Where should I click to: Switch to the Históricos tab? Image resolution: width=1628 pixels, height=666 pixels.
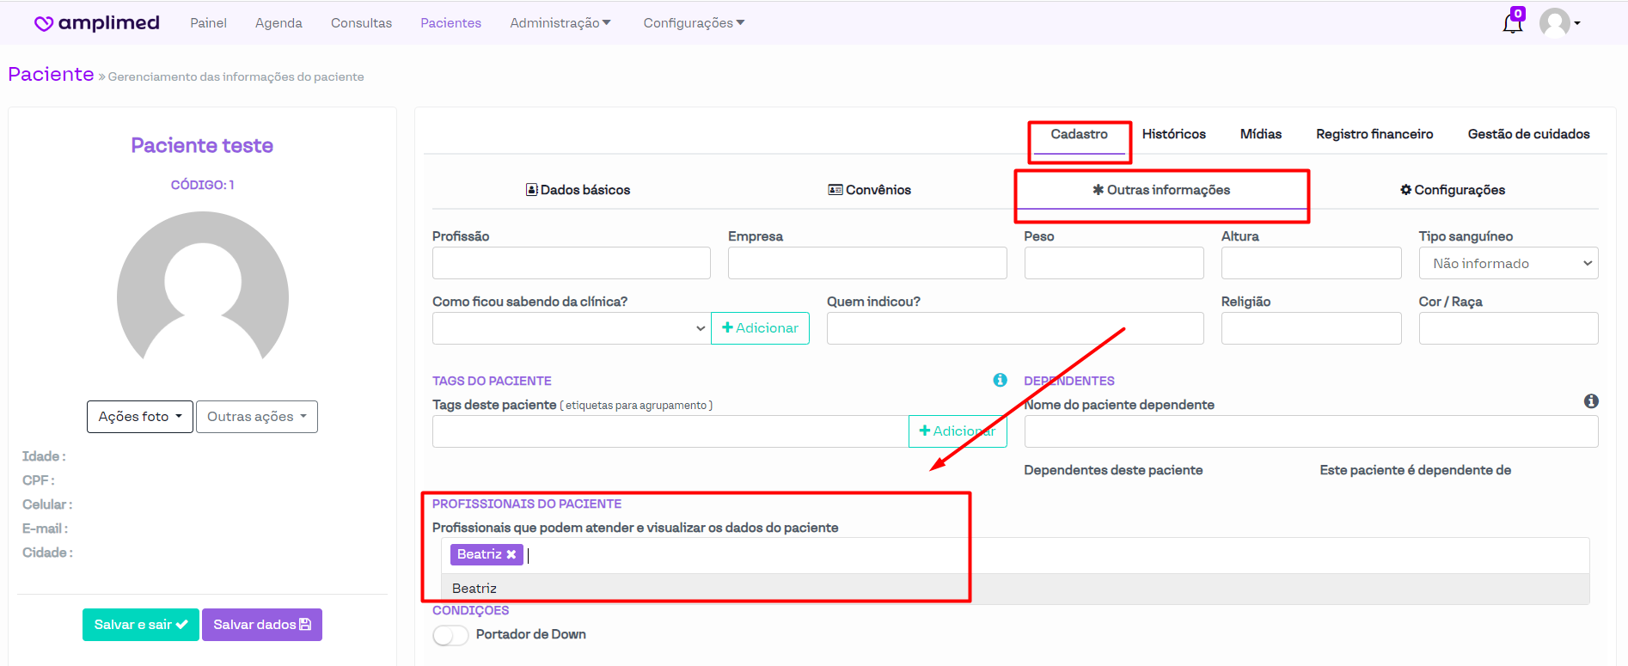1173,134
